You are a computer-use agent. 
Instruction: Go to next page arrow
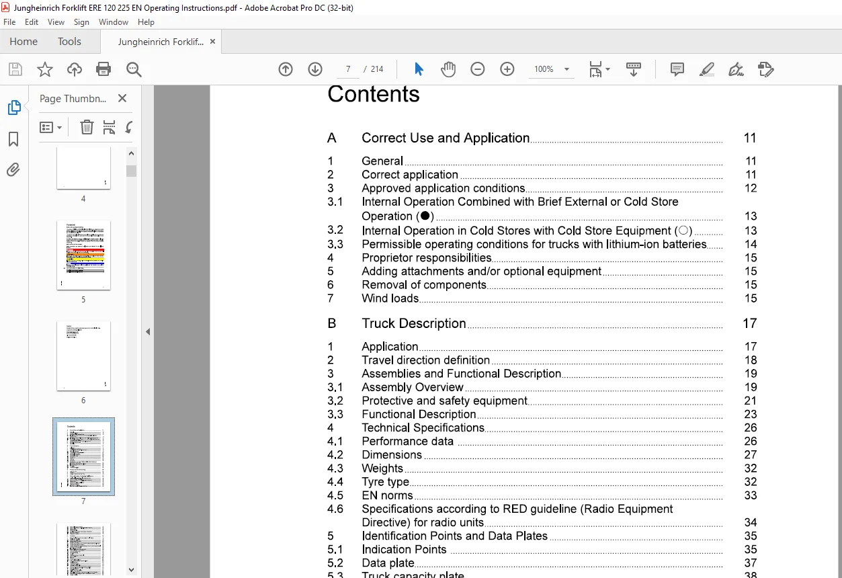click(x=315, y=69)
